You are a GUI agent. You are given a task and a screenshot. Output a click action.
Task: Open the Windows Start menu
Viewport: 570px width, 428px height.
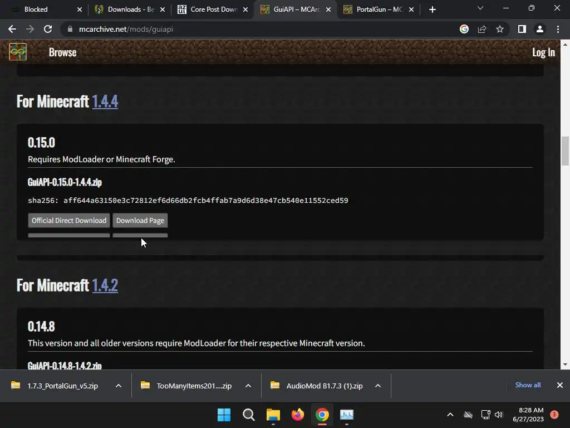pyautogui.click(x=224, y=415)
